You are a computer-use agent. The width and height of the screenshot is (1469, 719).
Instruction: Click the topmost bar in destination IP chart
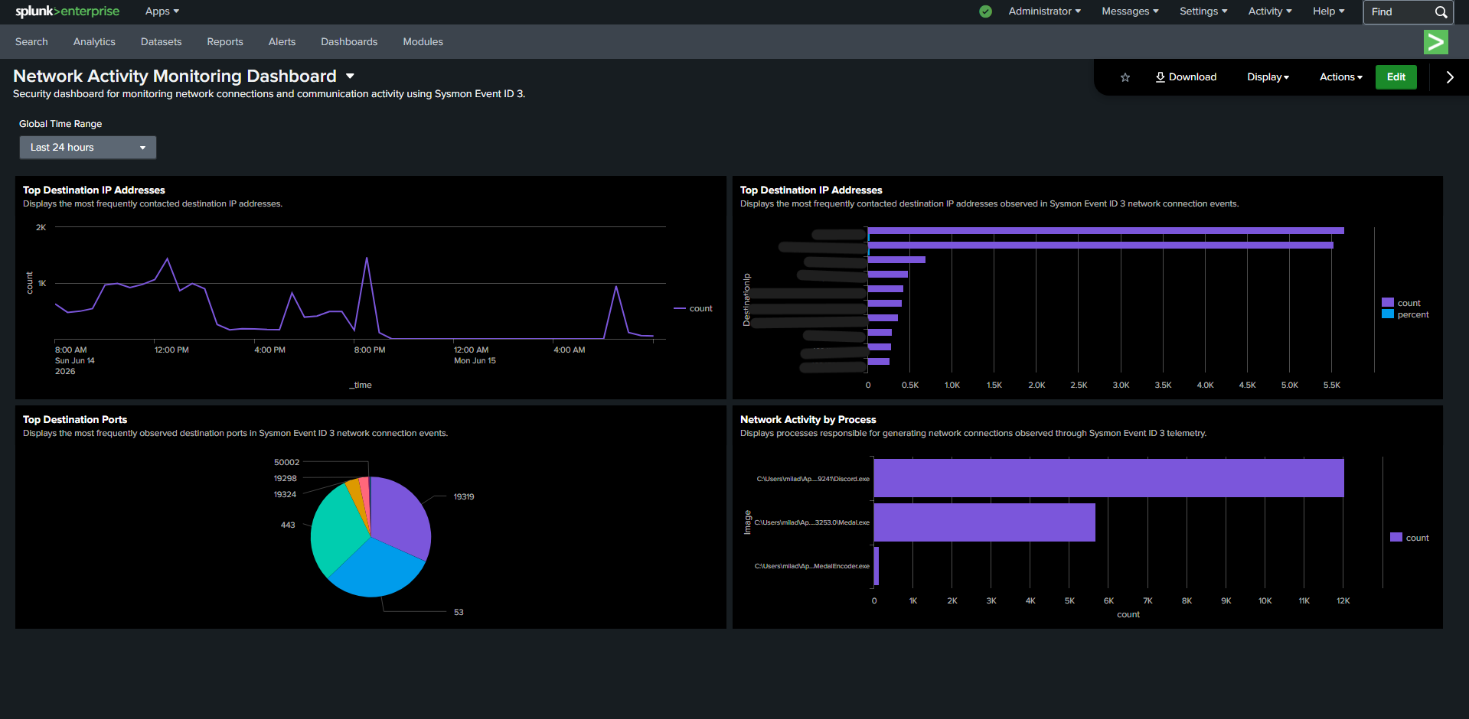click(x=1106, y=230)
